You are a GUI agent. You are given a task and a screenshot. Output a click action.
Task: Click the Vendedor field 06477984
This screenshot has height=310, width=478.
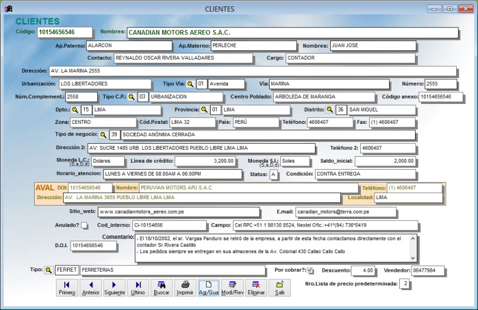(428, 271)
